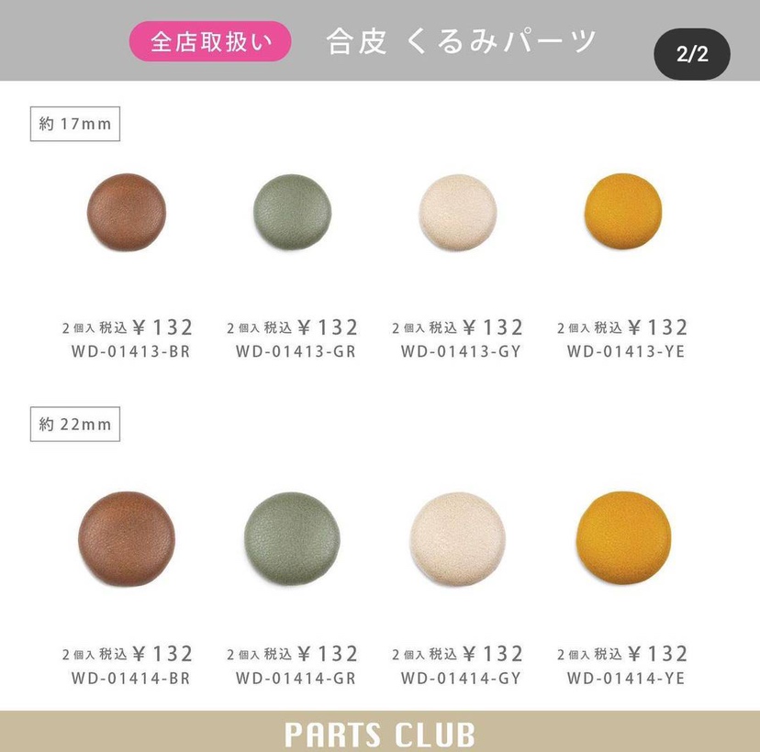
Task: Select the cream 17mm button WD-01413-GY
Action: [457, 212]
